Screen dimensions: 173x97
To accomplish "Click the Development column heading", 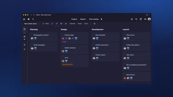I will 98,29.
